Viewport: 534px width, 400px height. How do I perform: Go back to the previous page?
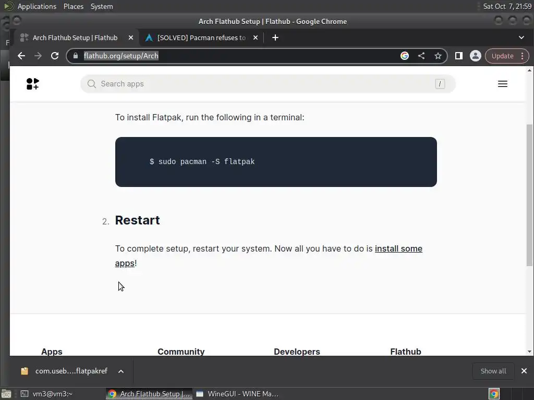[x=21, y=56]
